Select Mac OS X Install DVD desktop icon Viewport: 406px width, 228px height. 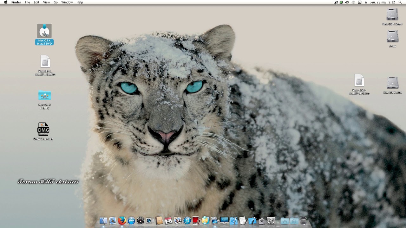tap(44, 35)
